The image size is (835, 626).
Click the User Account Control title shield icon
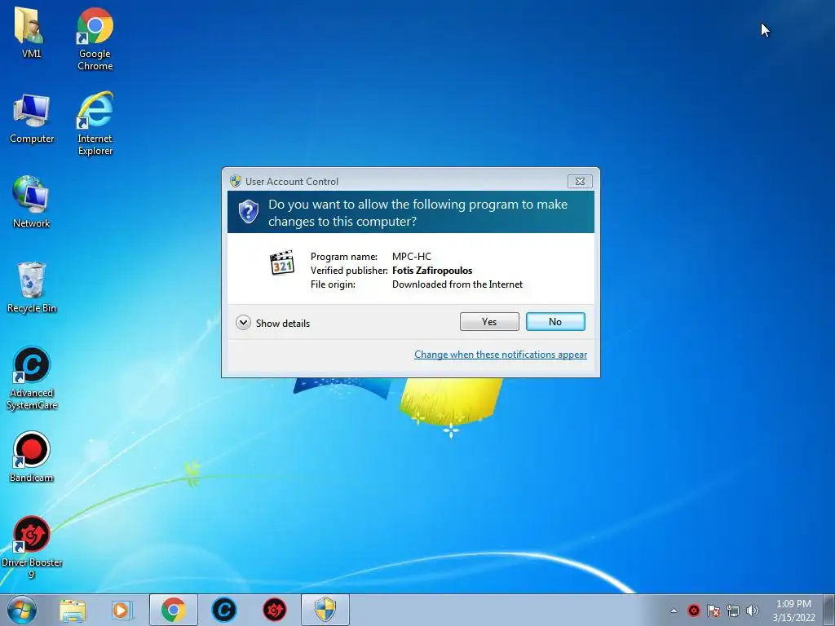point(236,181)
